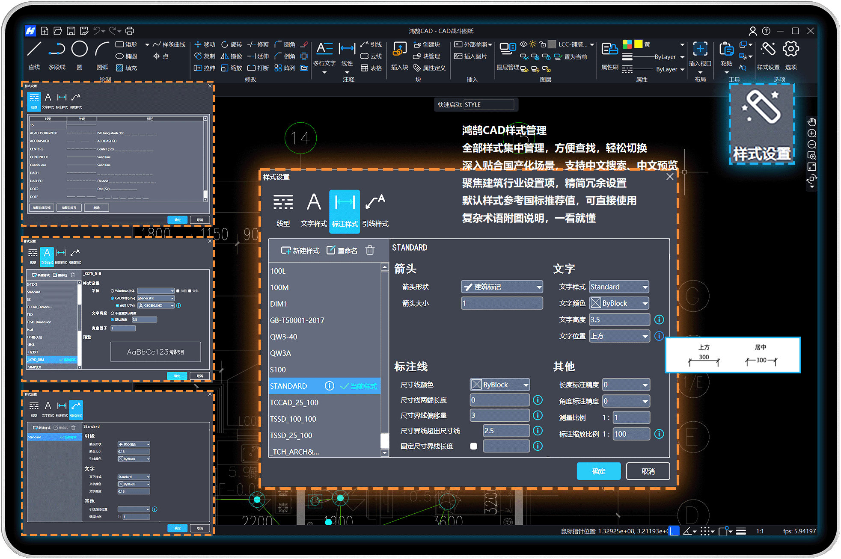Confirm with 确定 in the large dialog
Image resolution: width=841 pixels, height=559 pixels.
[598, 471]
